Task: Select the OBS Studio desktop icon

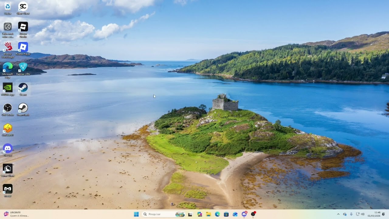Action: click(x=8, y=109)
